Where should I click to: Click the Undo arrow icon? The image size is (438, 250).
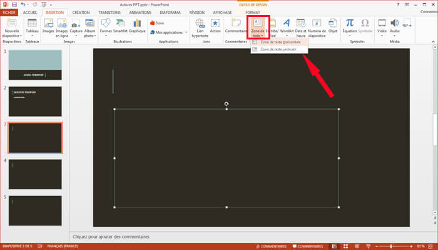[x=23, y=4]
